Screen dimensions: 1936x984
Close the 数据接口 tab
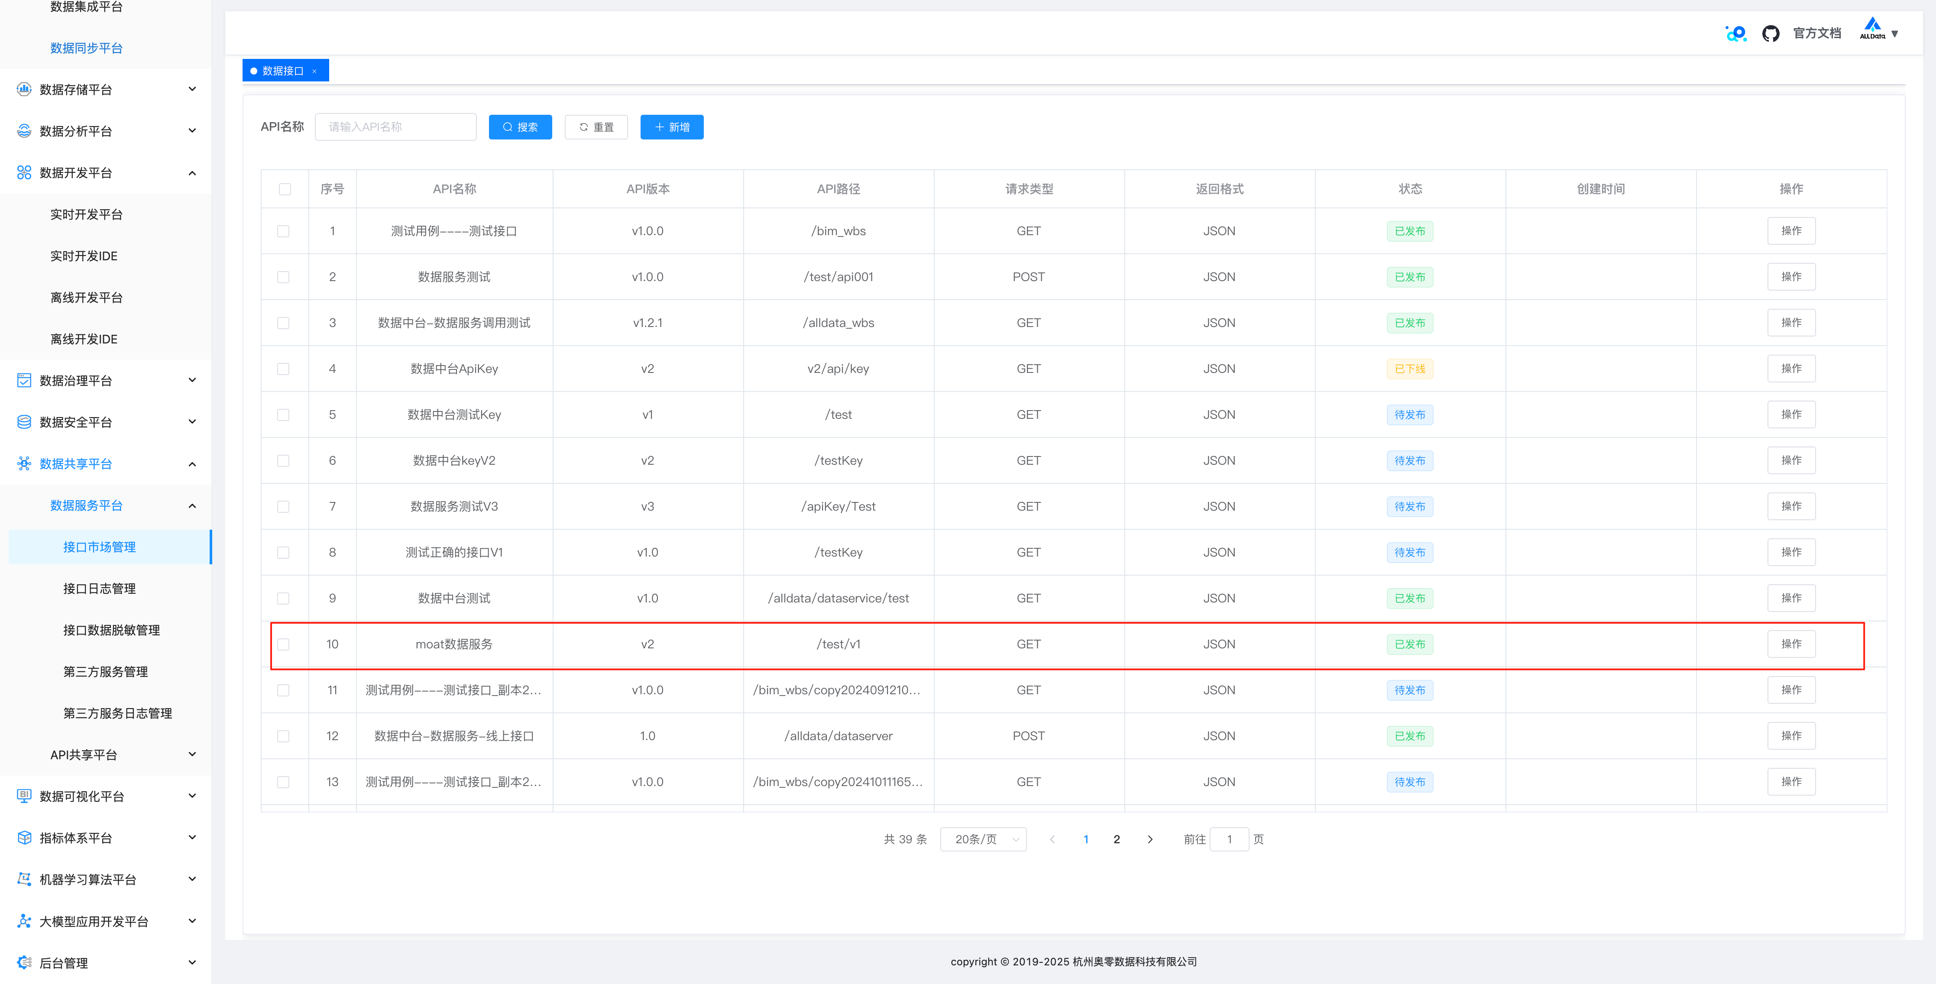point(314,71)
